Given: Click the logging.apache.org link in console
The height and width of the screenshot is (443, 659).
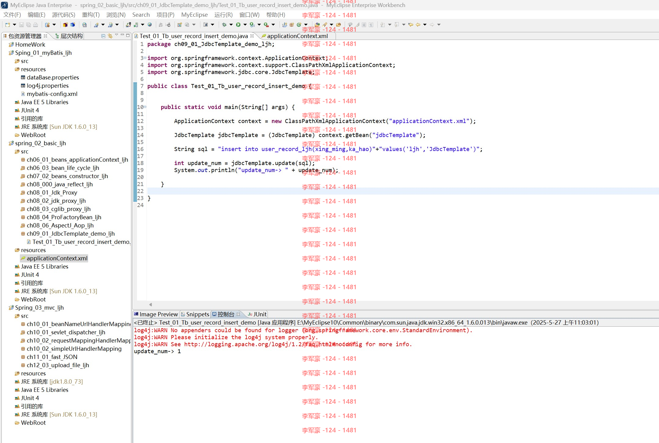Looking at the screenshot, I should click(273, 344).
